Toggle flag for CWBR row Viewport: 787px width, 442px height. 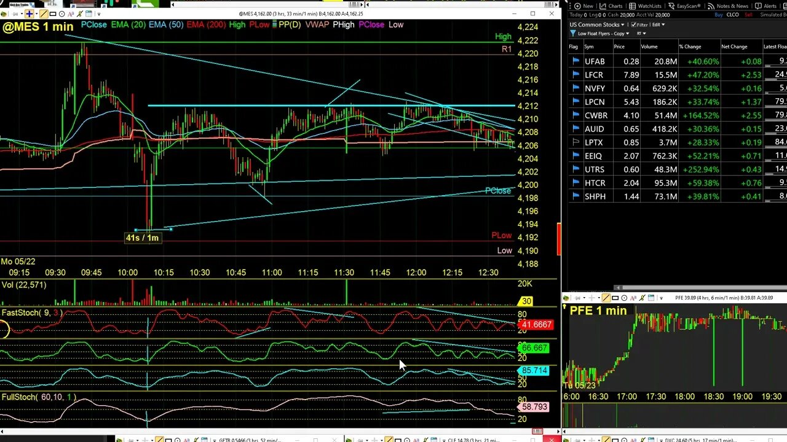click(575, 115)
